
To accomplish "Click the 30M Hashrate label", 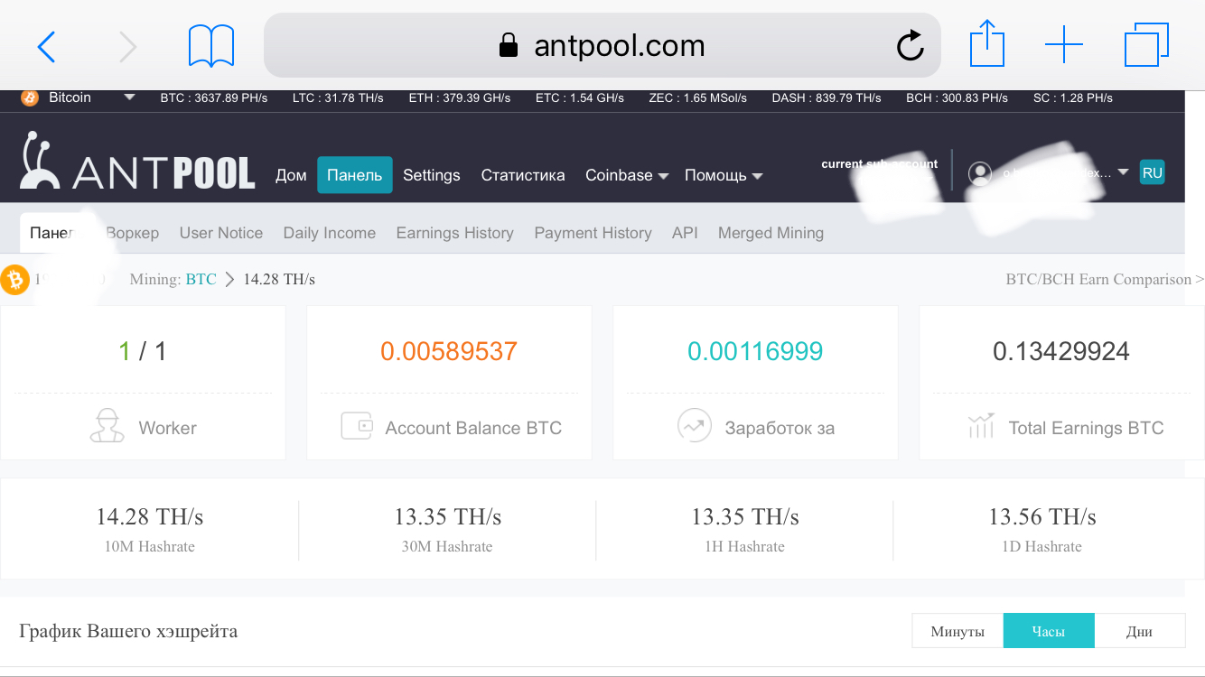I will point(447,547).
